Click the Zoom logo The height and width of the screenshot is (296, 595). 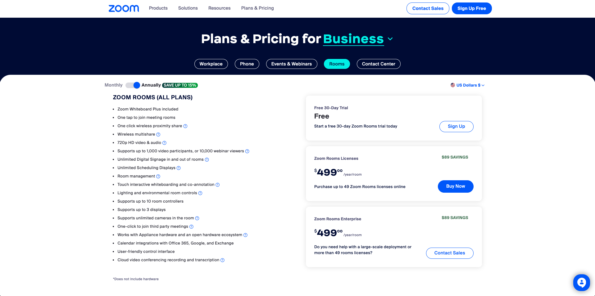click(x=124, y=8)
